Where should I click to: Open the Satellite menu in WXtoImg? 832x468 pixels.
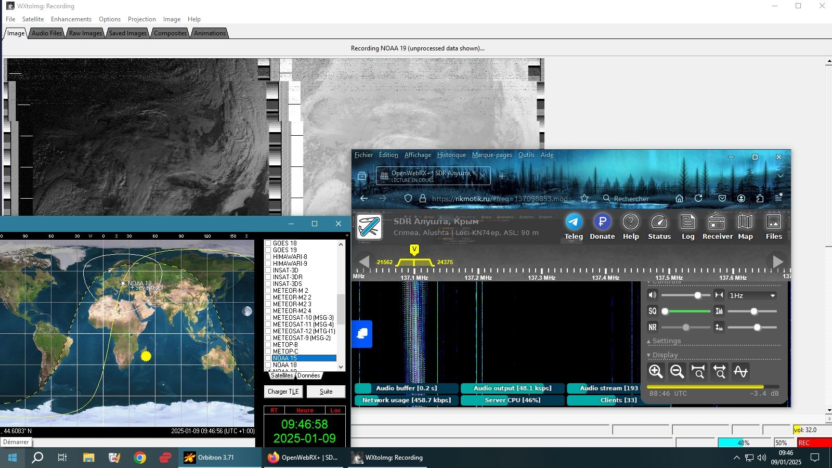pyautogui.click(x=33, y=19)
